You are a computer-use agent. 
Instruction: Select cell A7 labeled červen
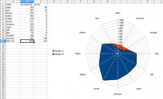(13, 21)
